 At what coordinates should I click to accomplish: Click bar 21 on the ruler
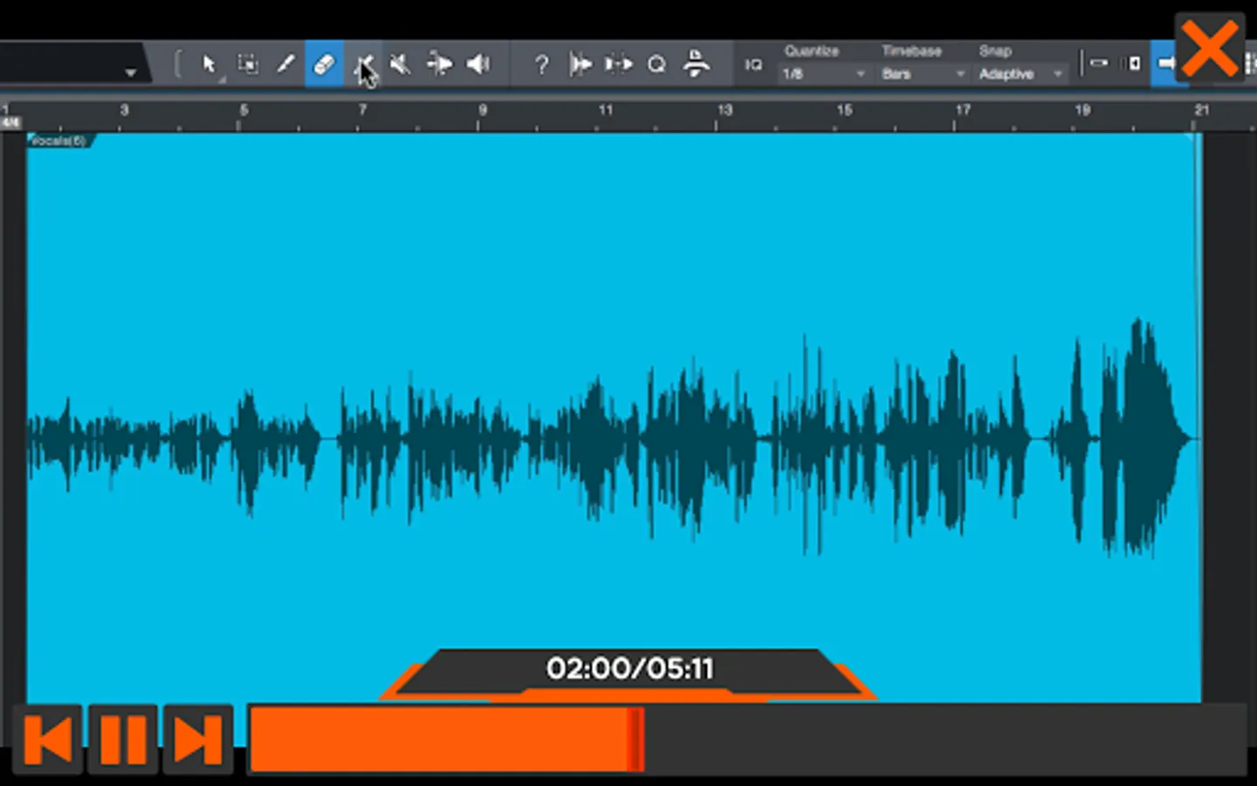pyautogui.click(x=1202, y=110)
